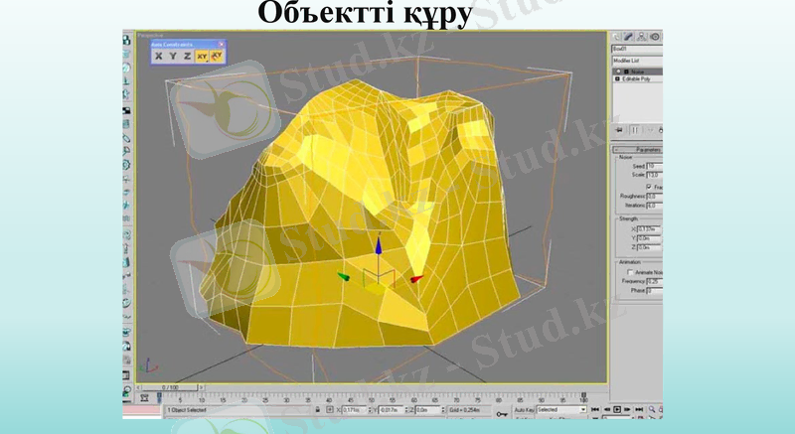This screenshot has height=434, width=795.
Task: Open the Modifier List dropdown
Action: click(x=637, y=61)
